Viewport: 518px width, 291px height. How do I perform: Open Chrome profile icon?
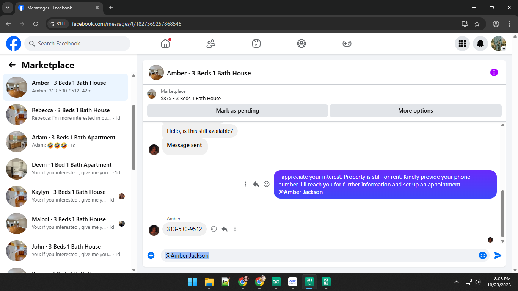coord(496,24)
